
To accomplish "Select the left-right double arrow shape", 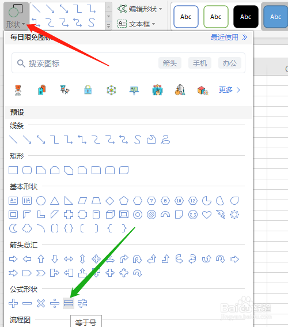I will [x=69, y=259].
